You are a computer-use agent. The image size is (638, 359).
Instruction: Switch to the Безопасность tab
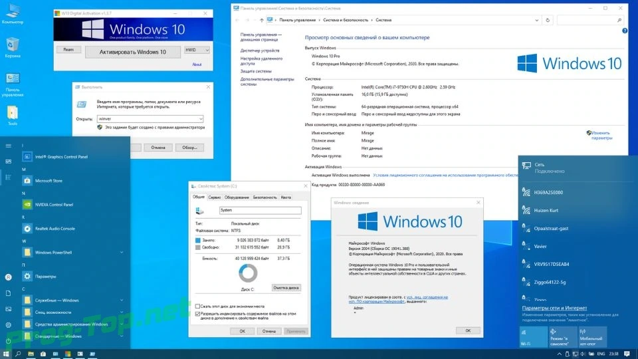[265, 197]
